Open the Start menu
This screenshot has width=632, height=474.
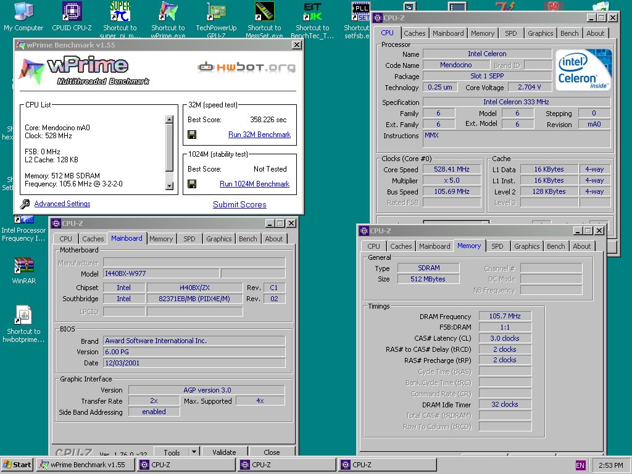pos(17,465)
